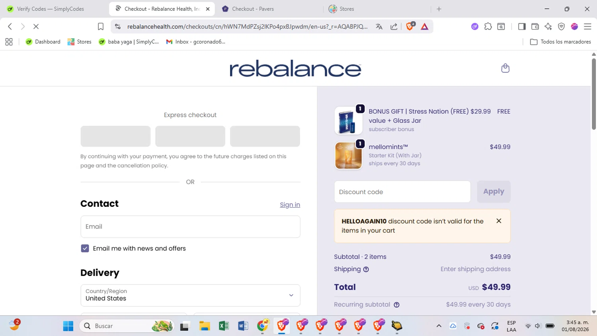Switch to Verify Codes SimplyCodes tab
This screenshot has height=336, width=597.
tap(51, 9)
